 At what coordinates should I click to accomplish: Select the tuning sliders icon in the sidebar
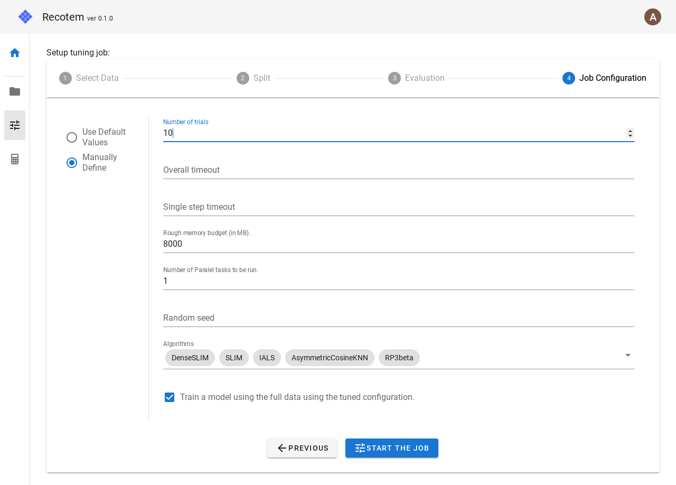point(14,125)
